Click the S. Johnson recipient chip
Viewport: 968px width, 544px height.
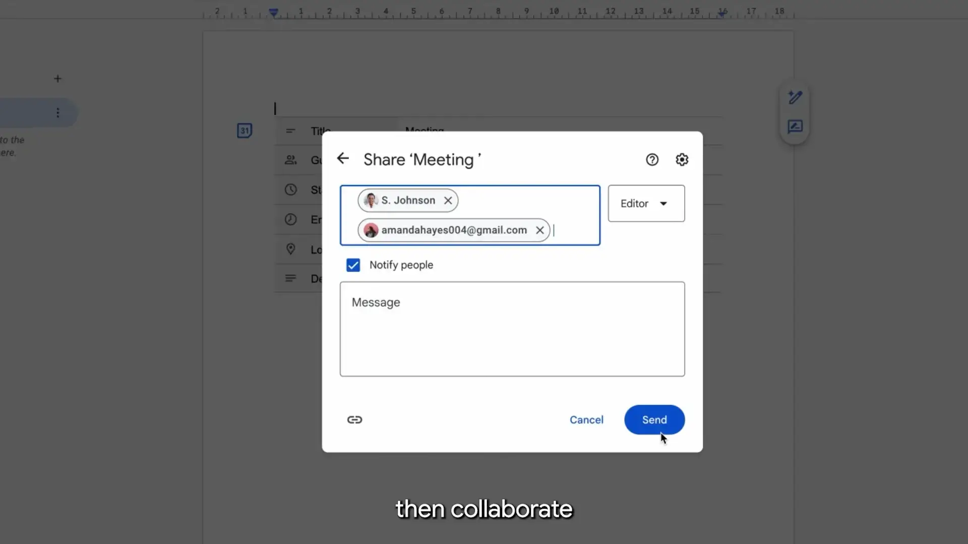coord(408,200)
